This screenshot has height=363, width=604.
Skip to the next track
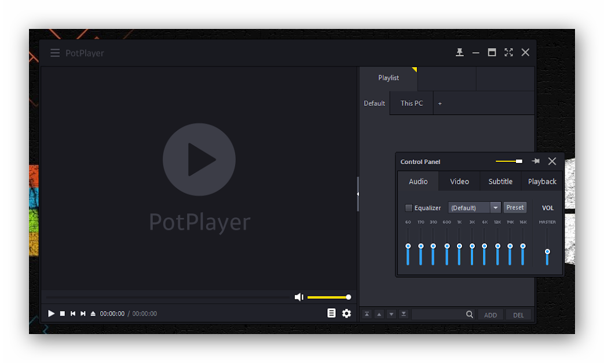(x=83, y=313)
